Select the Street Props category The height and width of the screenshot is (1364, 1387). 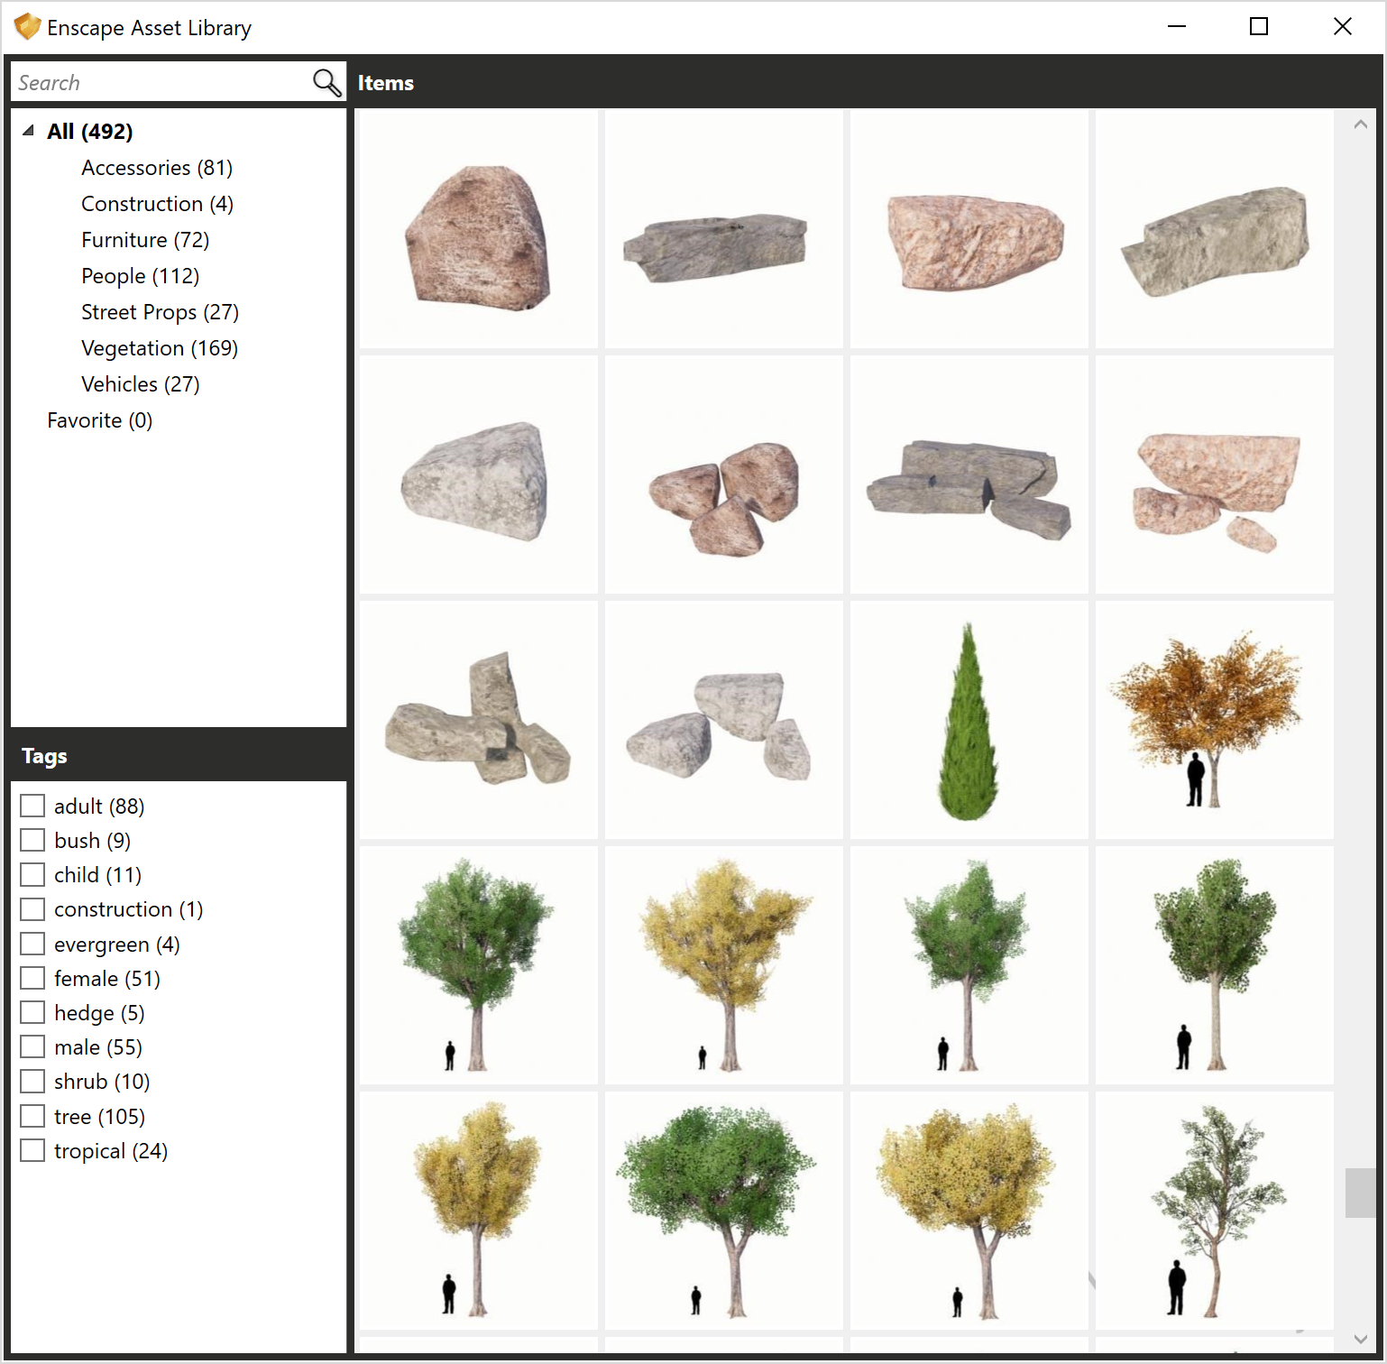pos(159,311)
